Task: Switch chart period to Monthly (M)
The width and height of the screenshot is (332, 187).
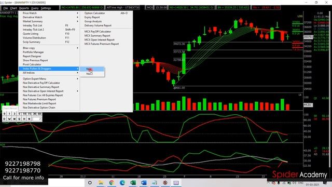Action: (x=15, y=119)
